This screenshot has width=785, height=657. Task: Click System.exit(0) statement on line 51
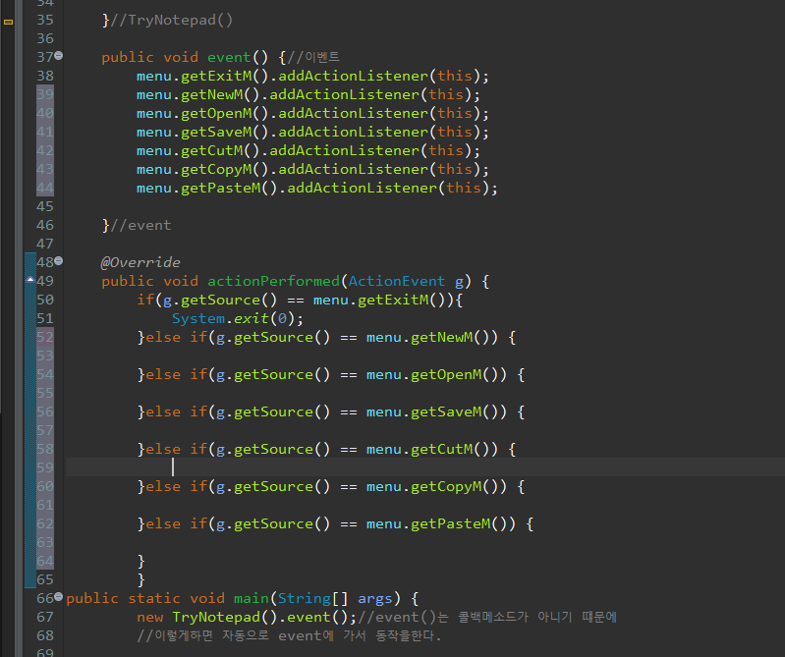pos(238,319)
